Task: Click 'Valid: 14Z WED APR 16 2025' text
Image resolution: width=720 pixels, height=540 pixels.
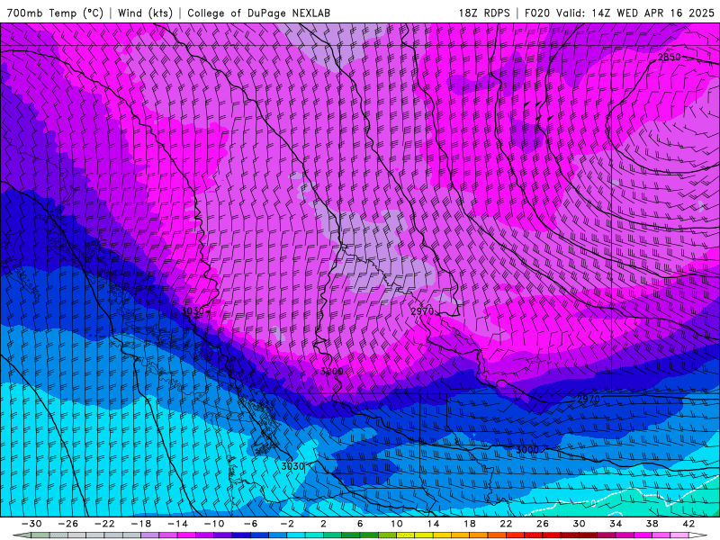Action: click(635, 13)
